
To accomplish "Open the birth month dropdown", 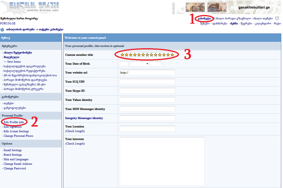I will (139, 64).
